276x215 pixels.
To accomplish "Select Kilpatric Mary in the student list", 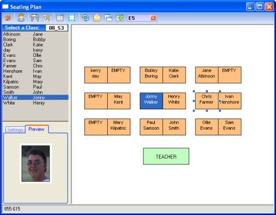I will click(36, 82).
